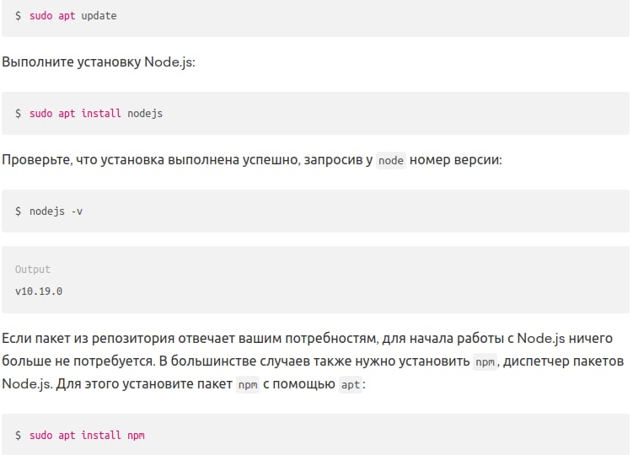633x455 pixels.
Task: Click inline "npm" tag after "установите пакет"
Action: click(247, 385)
